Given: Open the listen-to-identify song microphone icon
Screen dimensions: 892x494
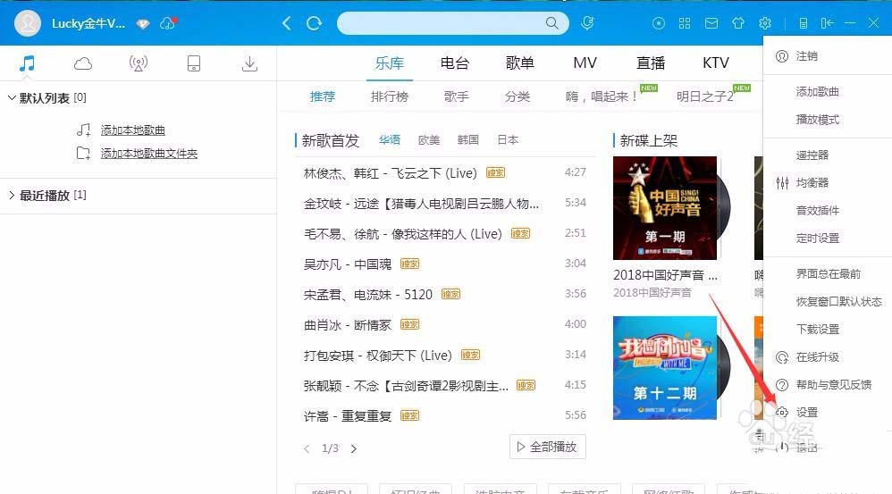Looking at the screenshot, I should (x=587, y=23).
